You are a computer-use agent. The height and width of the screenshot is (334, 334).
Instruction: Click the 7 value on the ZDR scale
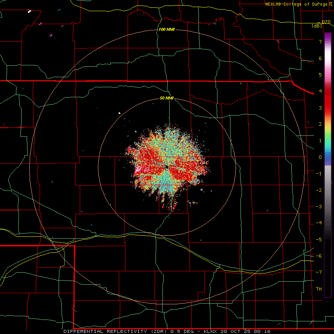(x=320, y=42)
